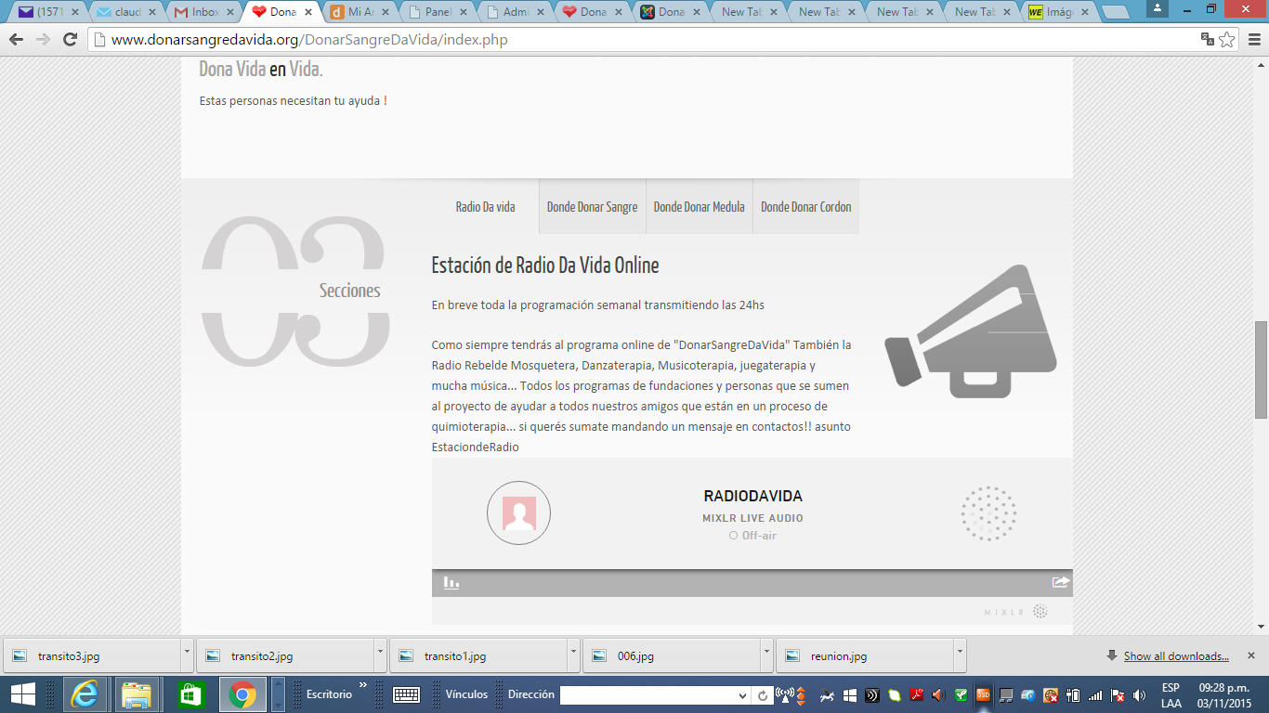The width and height of the screenshot is (1269, 713).
Task: Click the Mixlr stats bars icon
Action: [451, 583]
